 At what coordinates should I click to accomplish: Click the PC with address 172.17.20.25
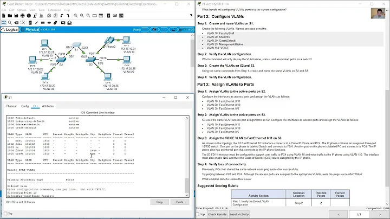click(127, 60)
